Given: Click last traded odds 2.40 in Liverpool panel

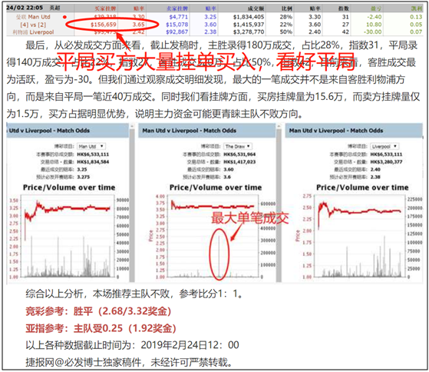Looking at the screenshot, I should pos(375,170).
